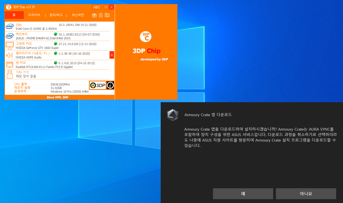This screenshot has height=203, width=343.
Task: Click the 3DP mascot logo button
Action: click(98, 86)
